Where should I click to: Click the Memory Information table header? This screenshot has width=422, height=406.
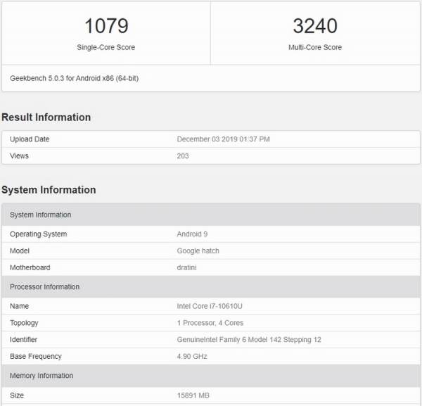coord(40,376)
